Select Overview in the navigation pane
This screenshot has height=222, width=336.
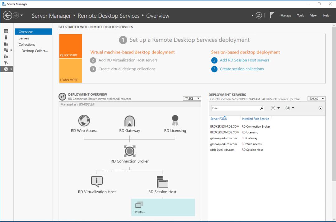[33, 32]
